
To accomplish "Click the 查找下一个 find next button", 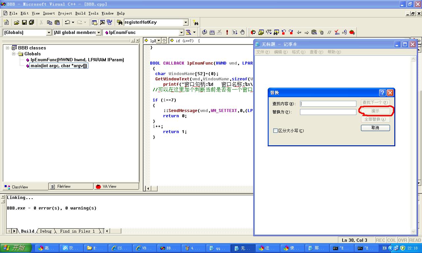I will pyautogui.click(x=376, y=102).
